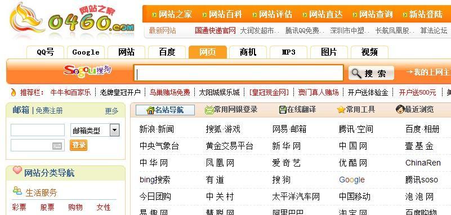Click the 彩票 category link
The height and width of the screenshot is (215, 451).
(x=19, y=207)
